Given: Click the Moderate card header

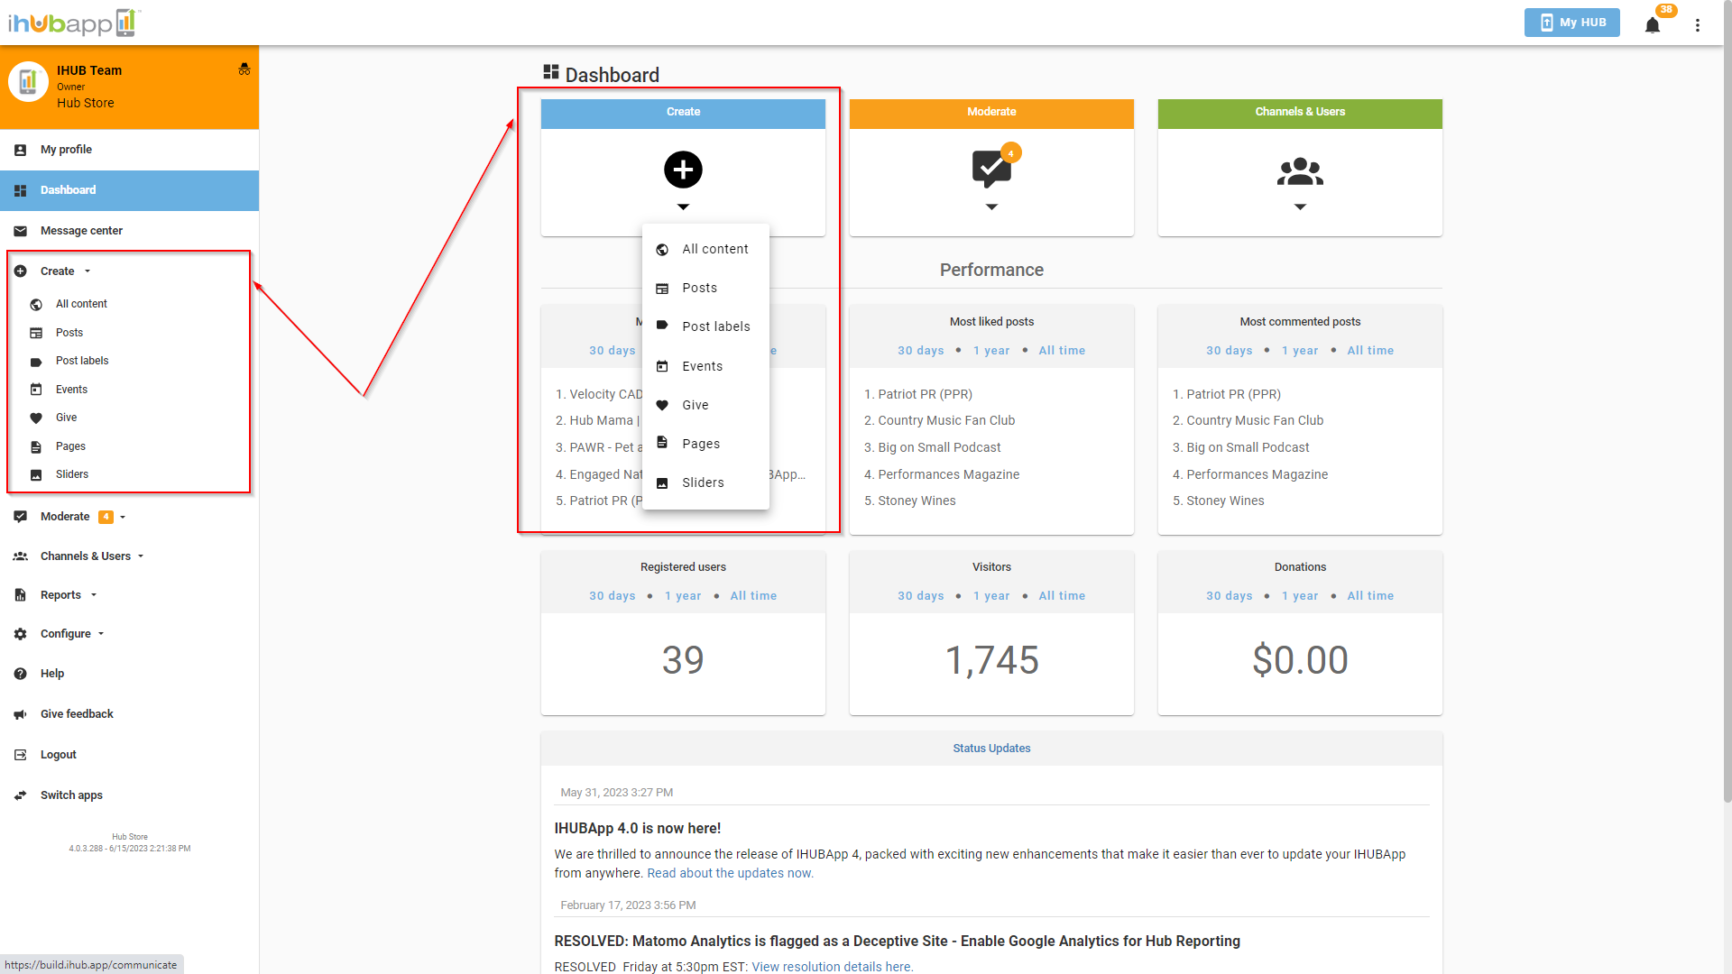Looking at the screenshot, I should 991,113.
